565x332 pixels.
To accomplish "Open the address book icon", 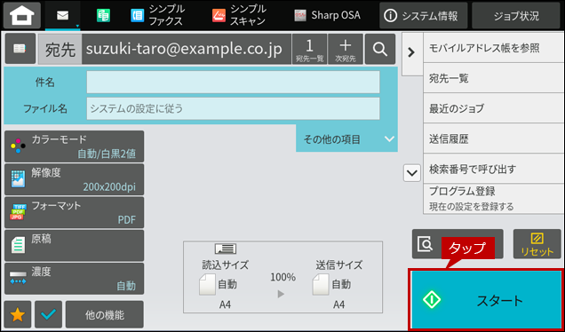I will tap(20, 49).
